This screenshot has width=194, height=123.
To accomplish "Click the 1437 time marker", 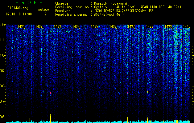I will [x=131, y=26].
